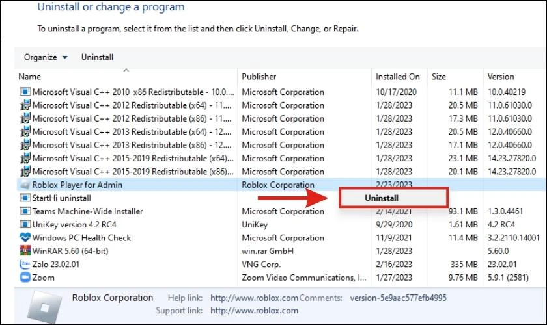Sort programs by Size column header
The image size is (547, 325).
pos(438,77)
